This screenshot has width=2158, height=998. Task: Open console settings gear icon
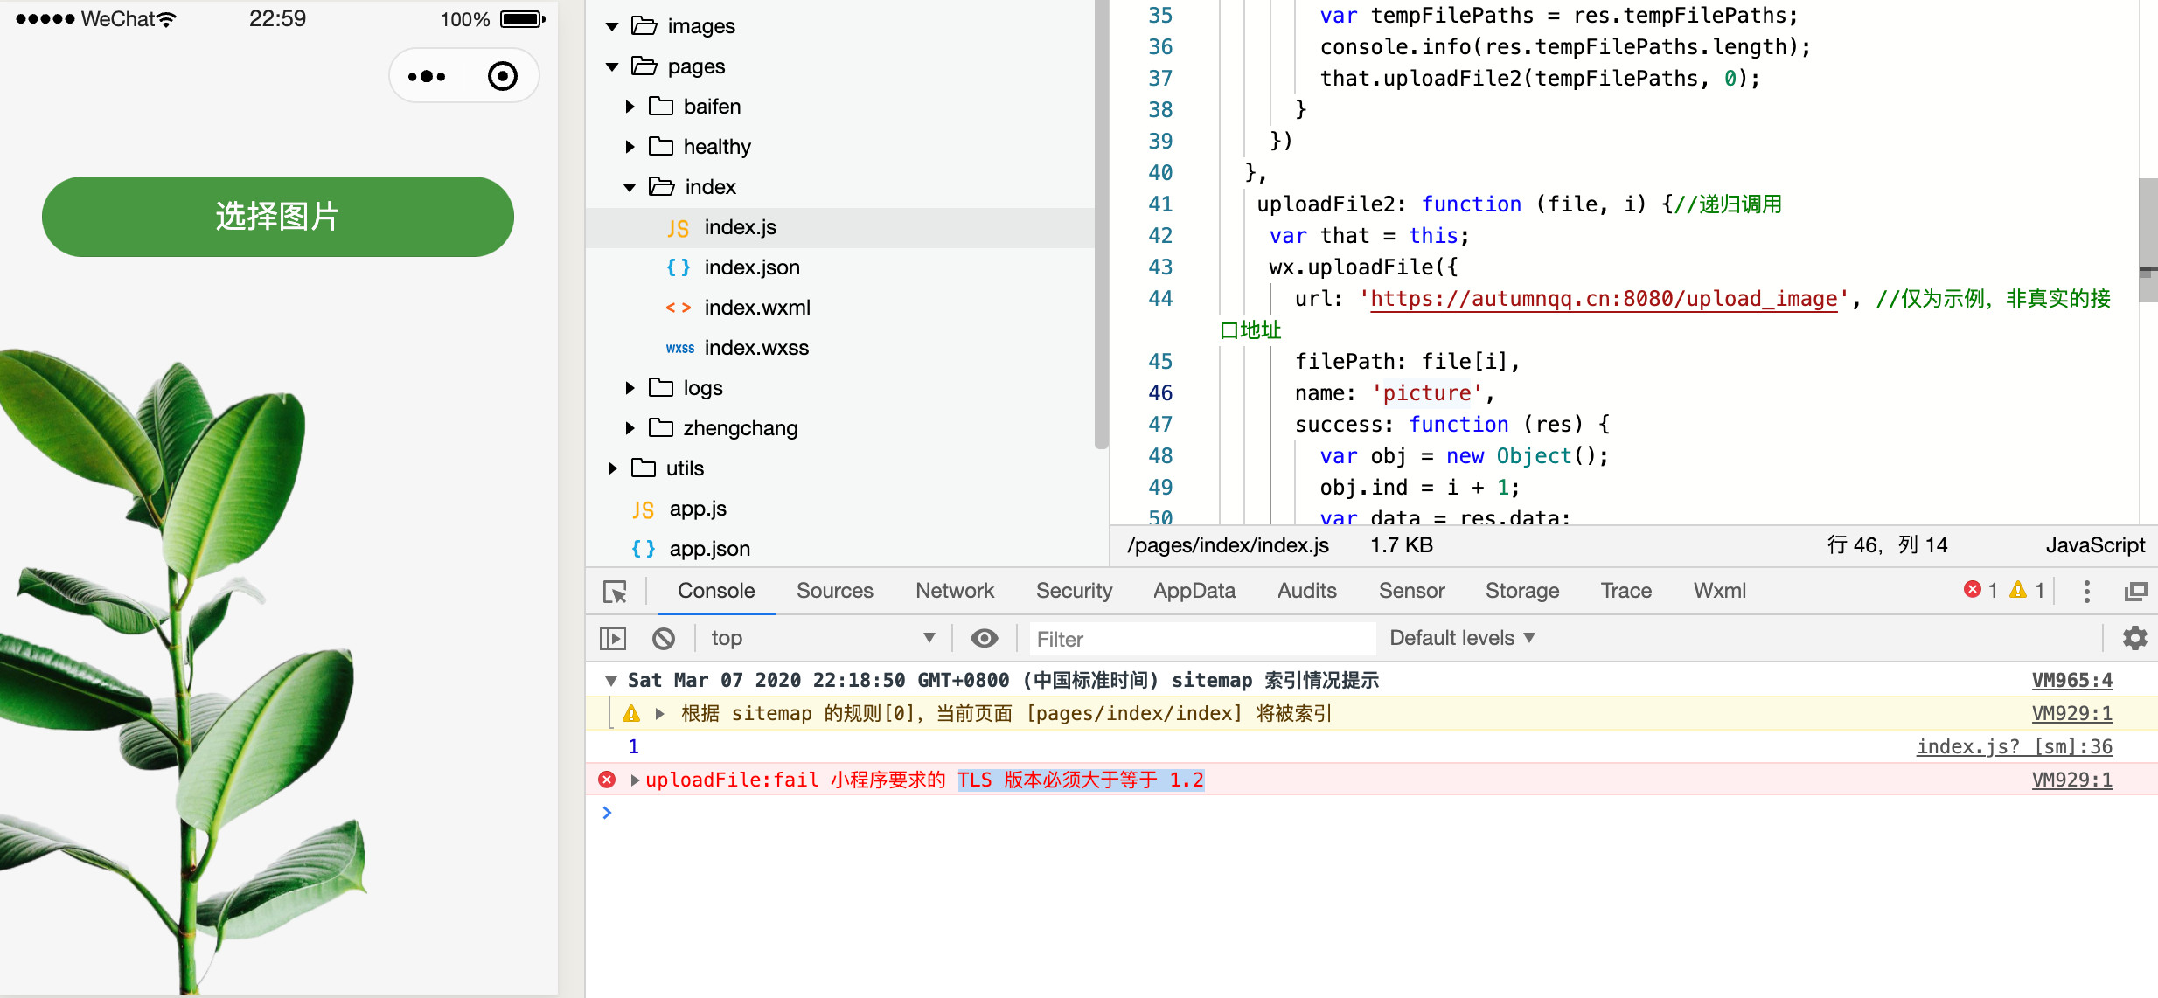coord(2134,638)
